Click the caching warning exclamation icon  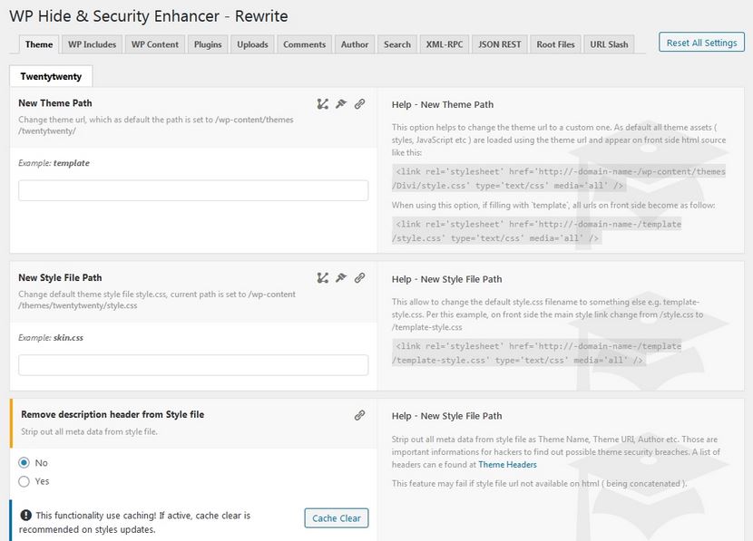pos(26,515)
